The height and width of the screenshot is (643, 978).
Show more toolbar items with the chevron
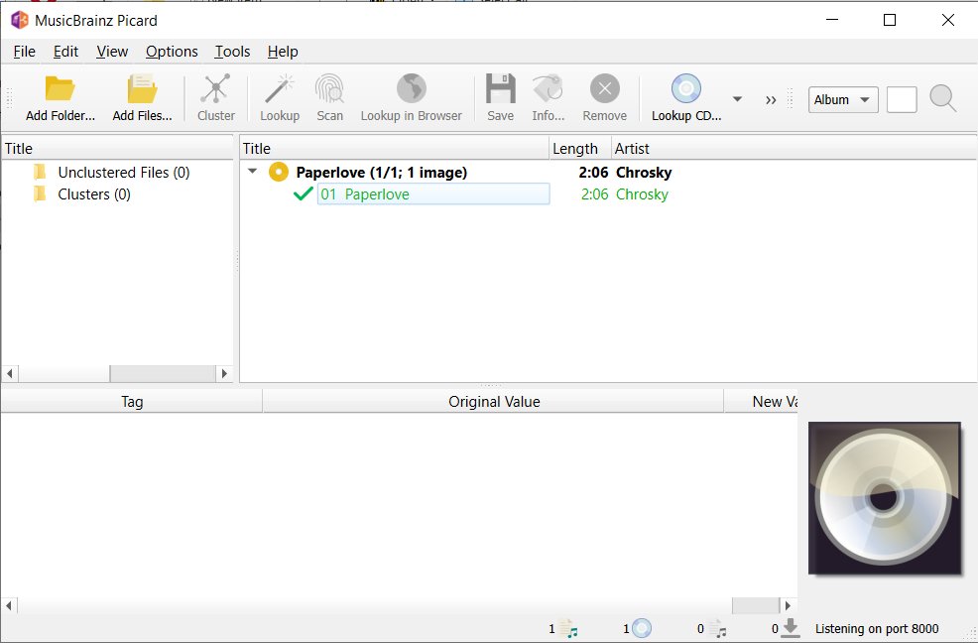pos(771,100)
